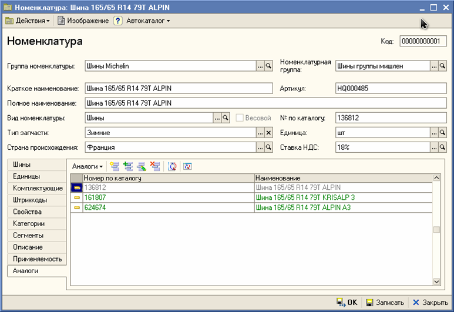454x312 pixels.
Task: Switch to the Шины tab
Action: point(37,165)
